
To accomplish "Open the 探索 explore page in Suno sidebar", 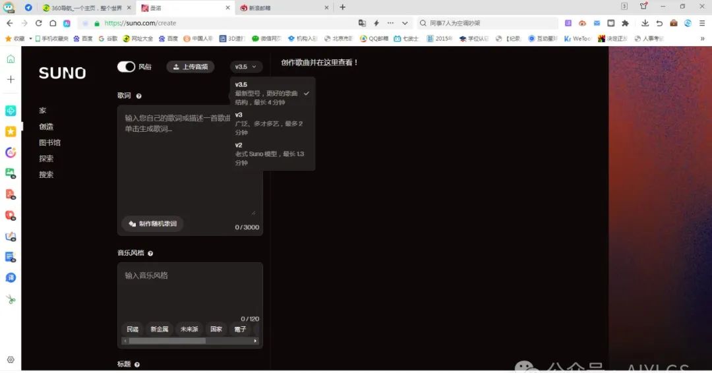I will [x=46, y=158].
